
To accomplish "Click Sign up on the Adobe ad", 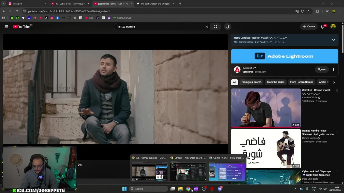I will coord(322,69).
